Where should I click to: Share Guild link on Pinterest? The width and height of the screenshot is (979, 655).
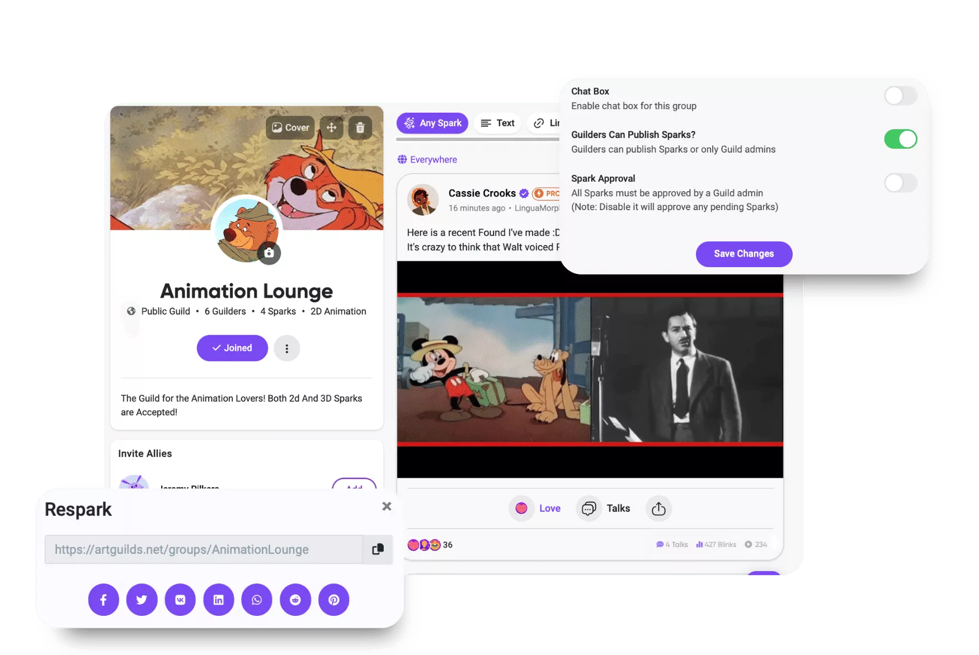(x=334, y=600)
